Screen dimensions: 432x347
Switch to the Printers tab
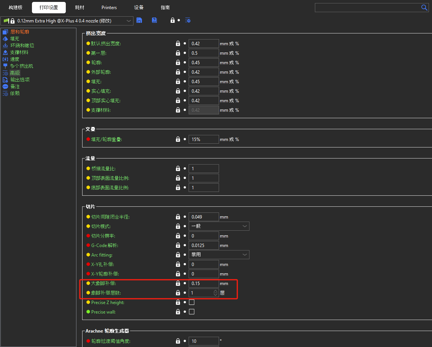109,8
